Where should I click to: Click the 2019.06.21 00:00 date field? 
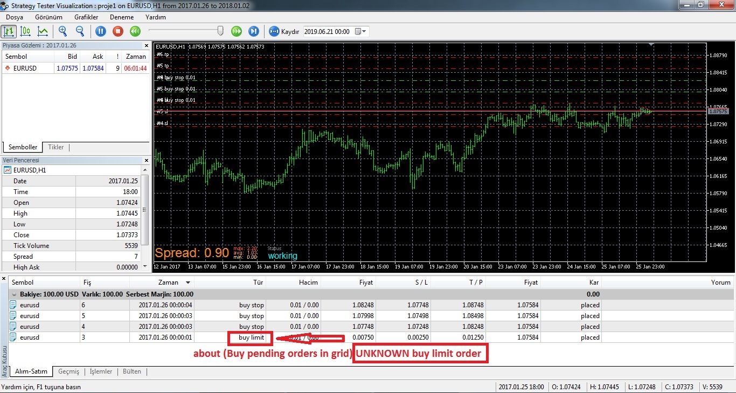click(x=328, y=31)
